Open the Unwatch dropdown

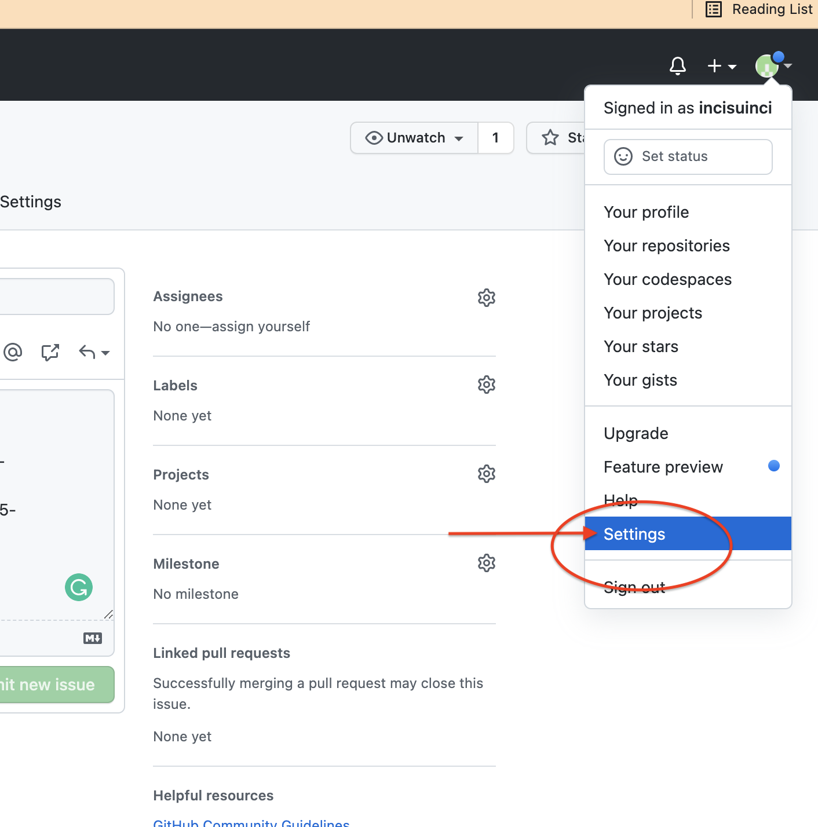(x=414, y=138)
